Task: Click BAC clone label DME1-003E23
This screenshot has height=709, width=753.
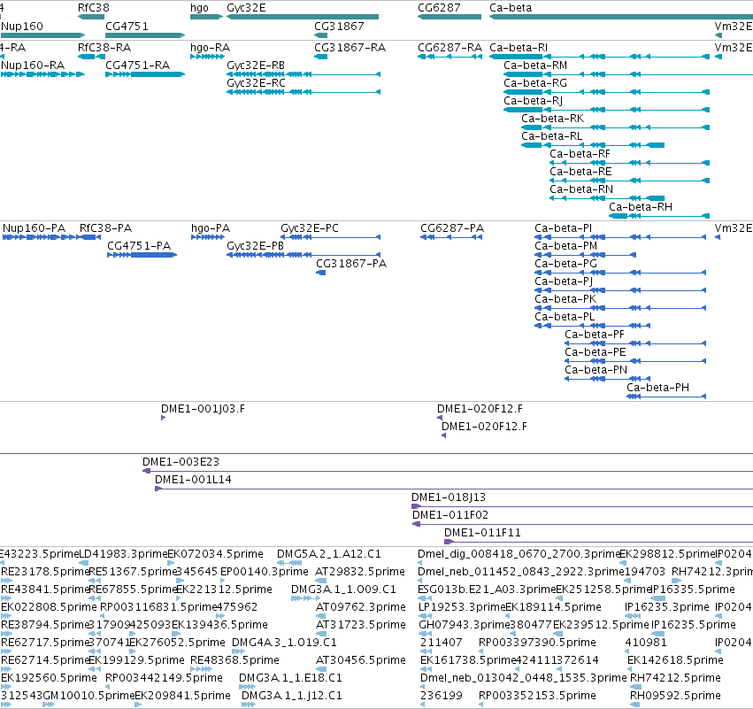Action: point(181,462)
